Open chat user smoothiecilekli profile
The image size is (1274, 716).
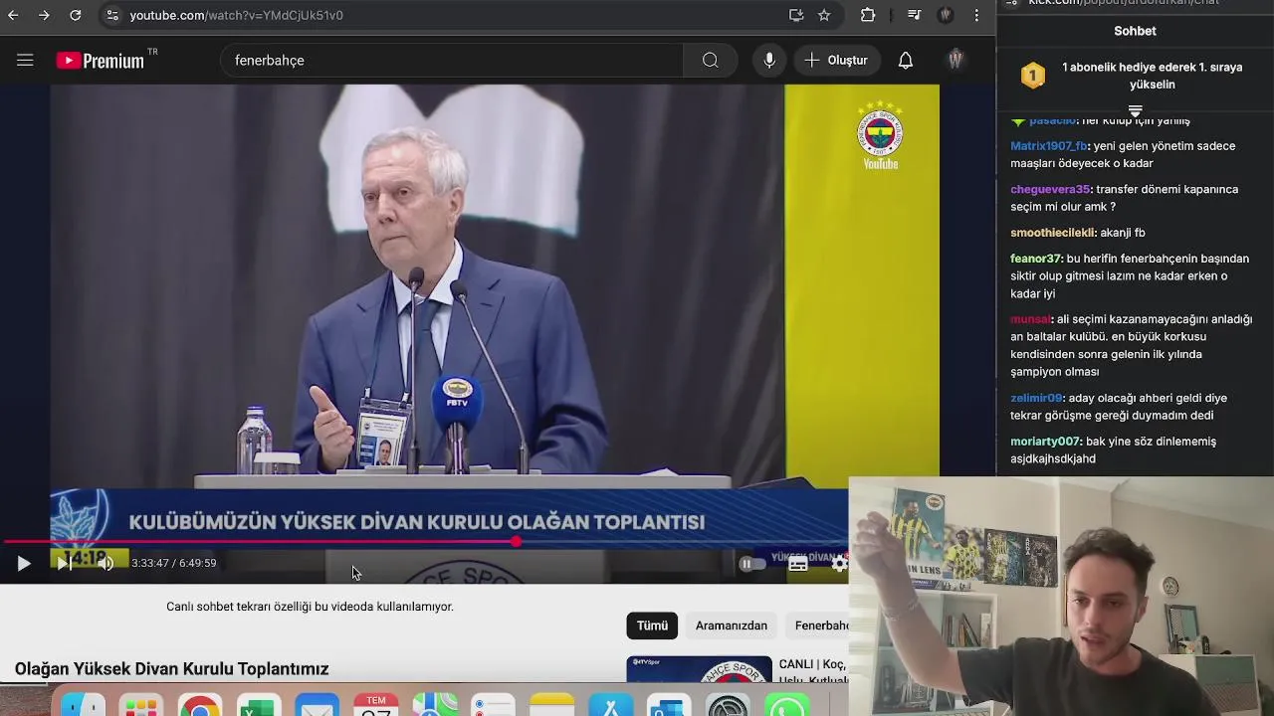1053,233
